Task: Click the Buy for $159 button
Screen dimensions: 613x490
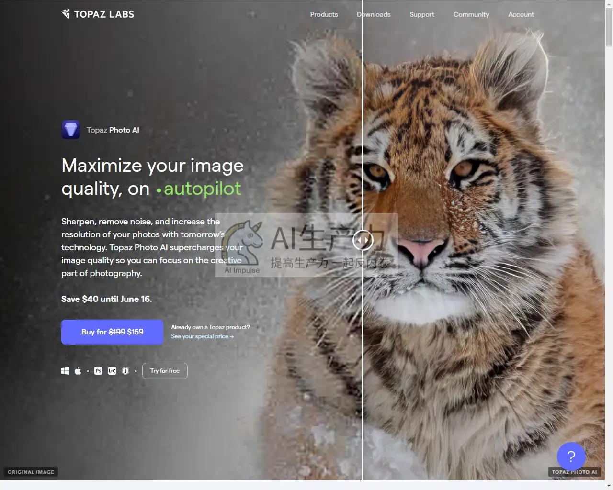Action: point(113,332)
